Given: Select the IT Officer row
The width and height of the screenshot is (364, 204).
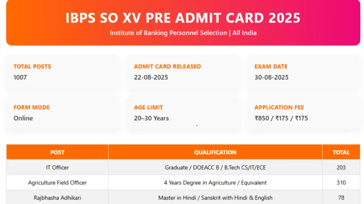Looking at the screenshot, I should [x=183, y=167].
